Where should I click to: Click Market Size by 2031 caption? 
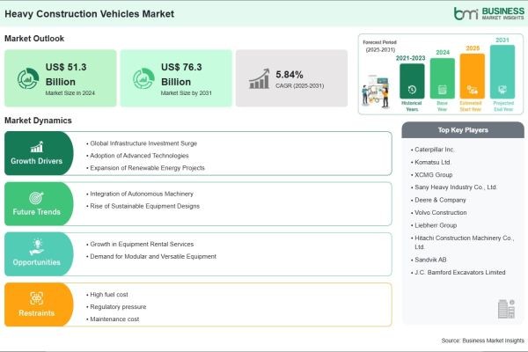tap(187, 93)
